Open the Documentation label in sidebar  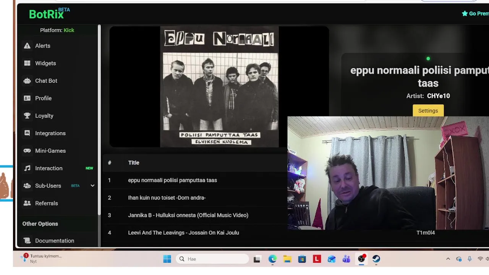[55, 241]
